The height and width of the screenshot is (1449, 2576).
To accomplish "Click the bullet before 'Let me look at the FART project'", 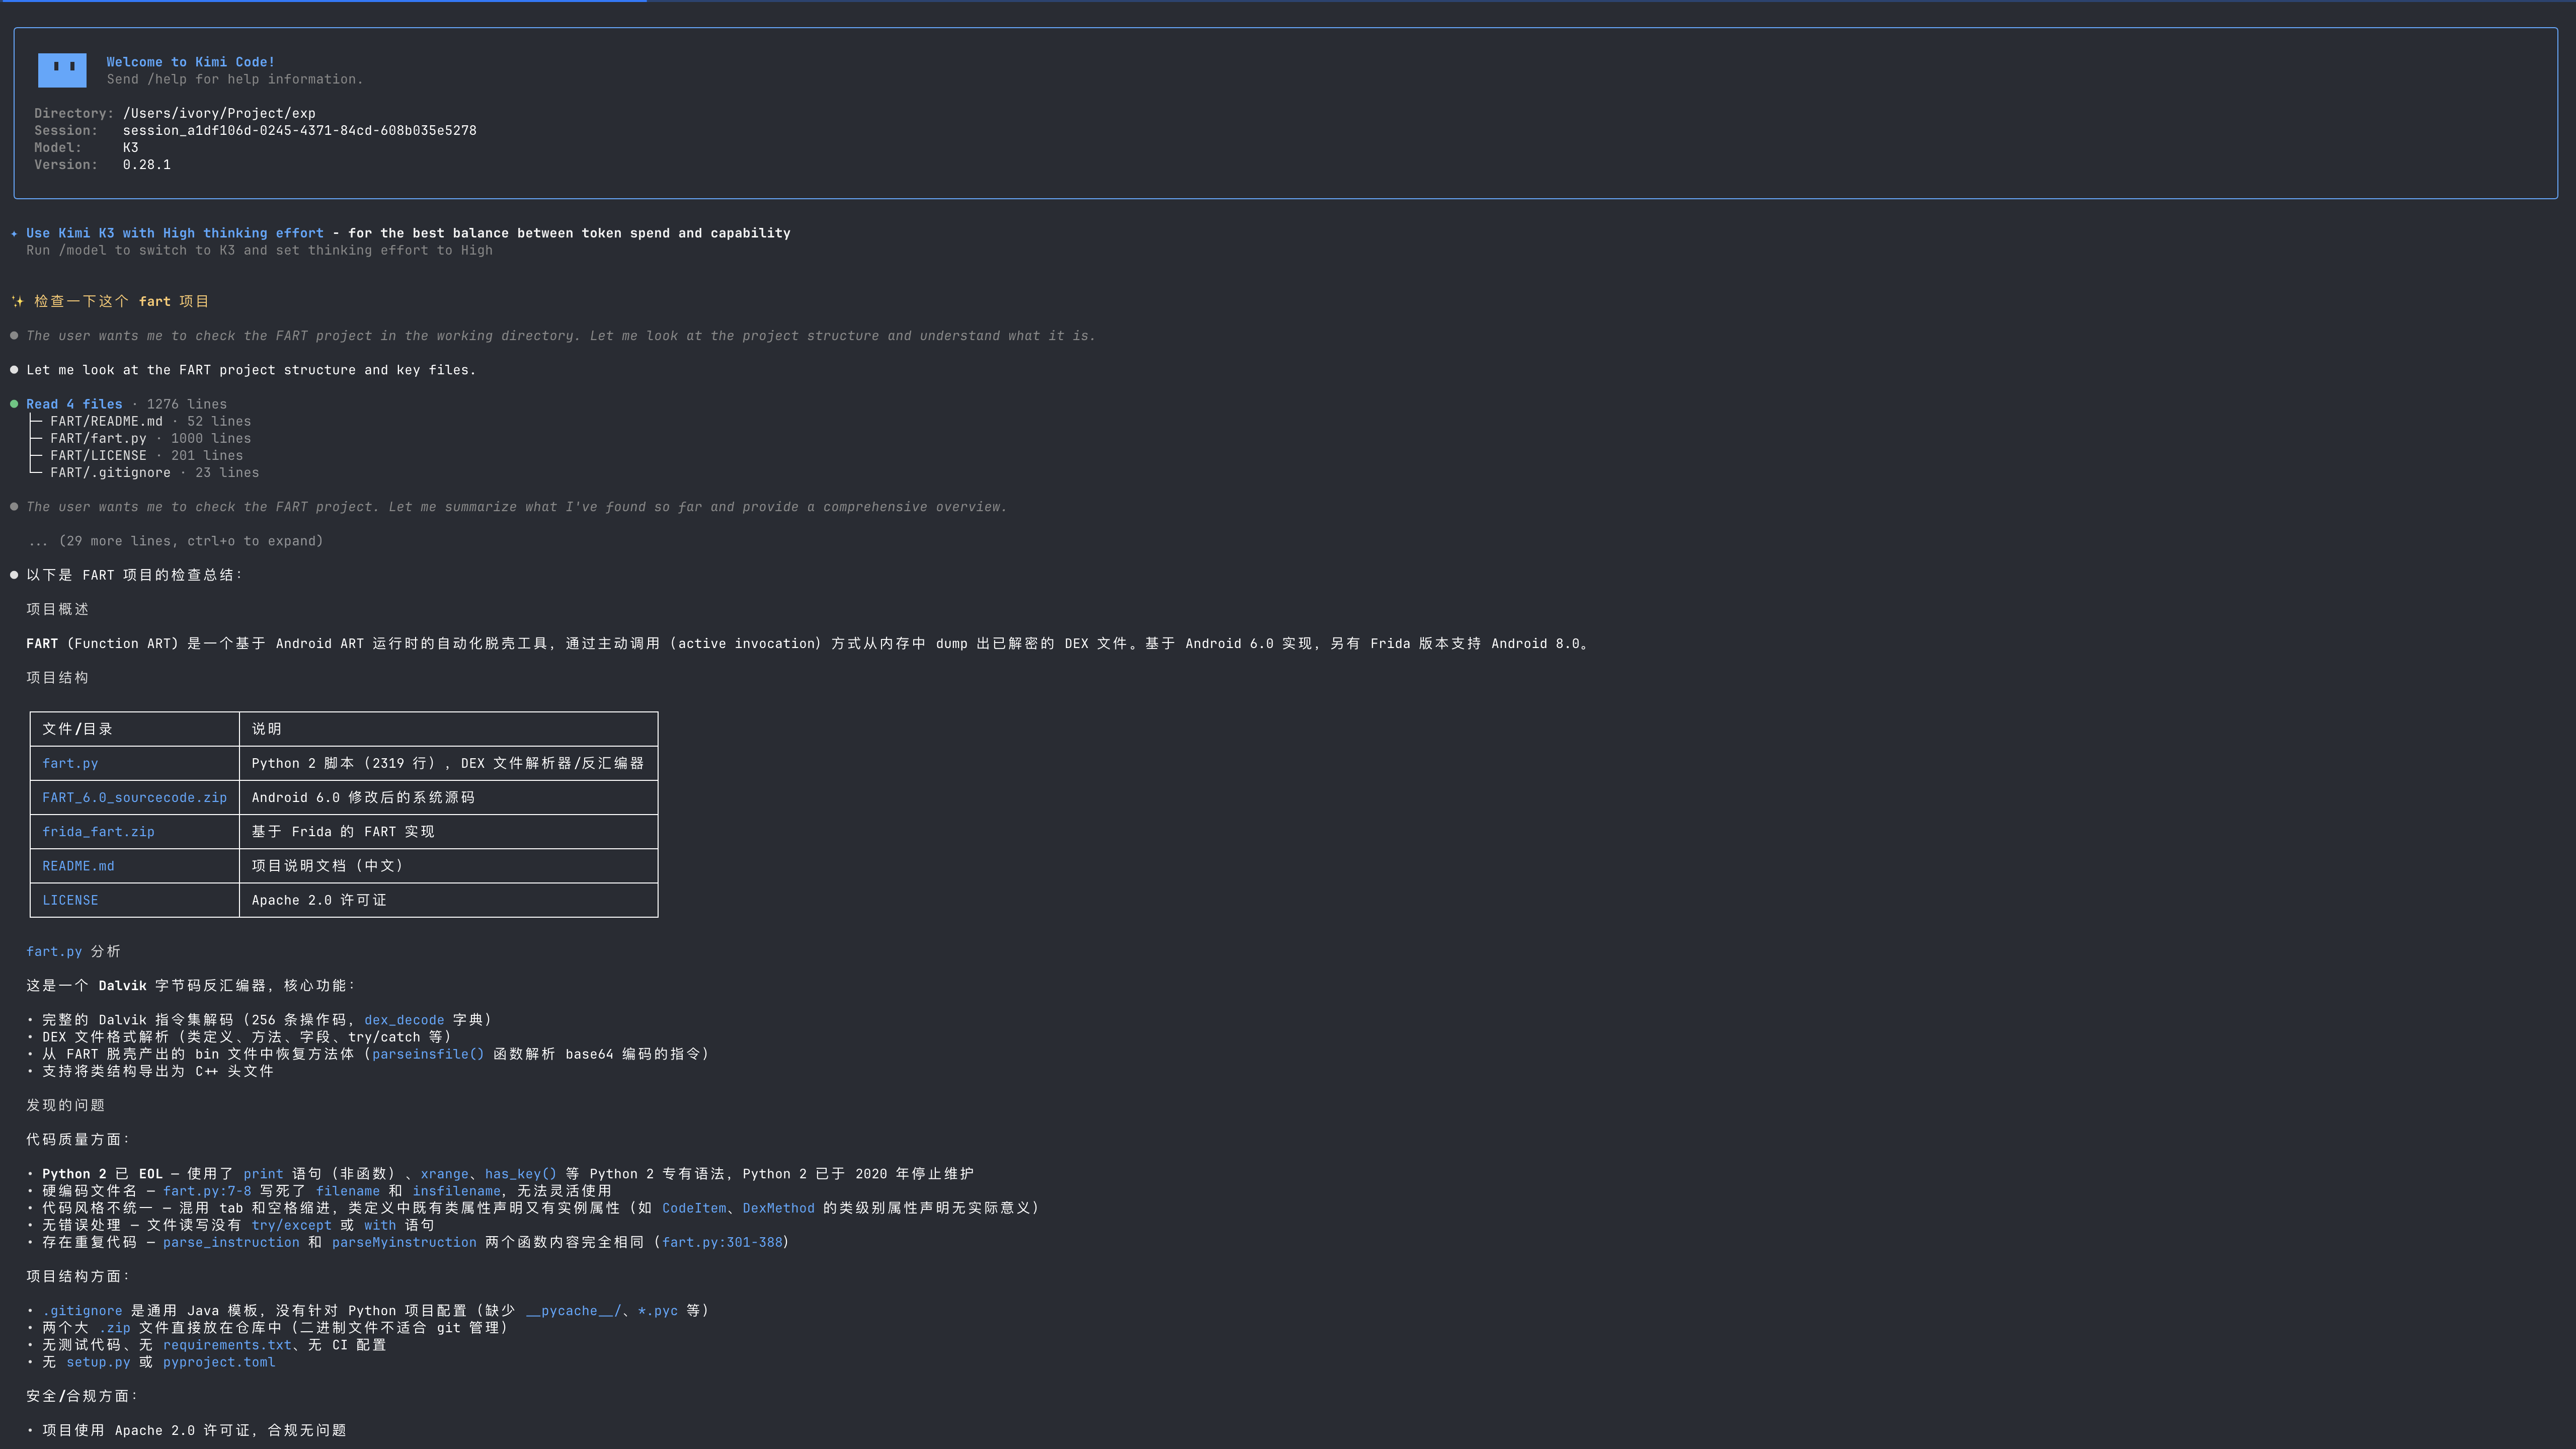I will pyautogui.click(x=14, y=370).
